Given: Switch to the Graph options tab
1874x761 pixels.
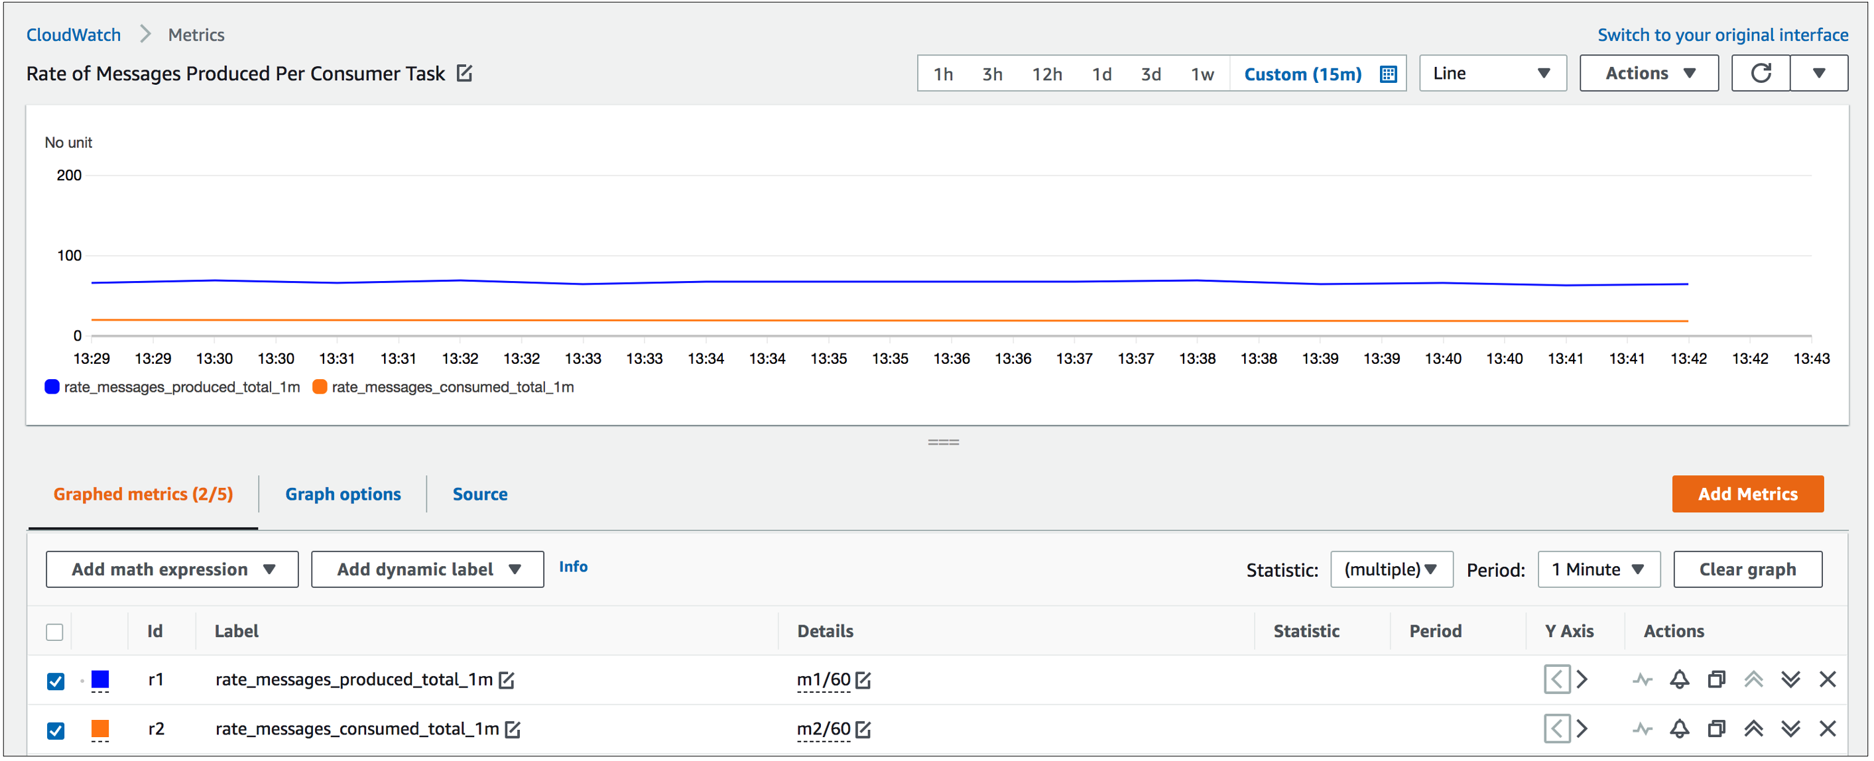Looking at the screenshot, I should pyautogui.click(x=343, y=495).
